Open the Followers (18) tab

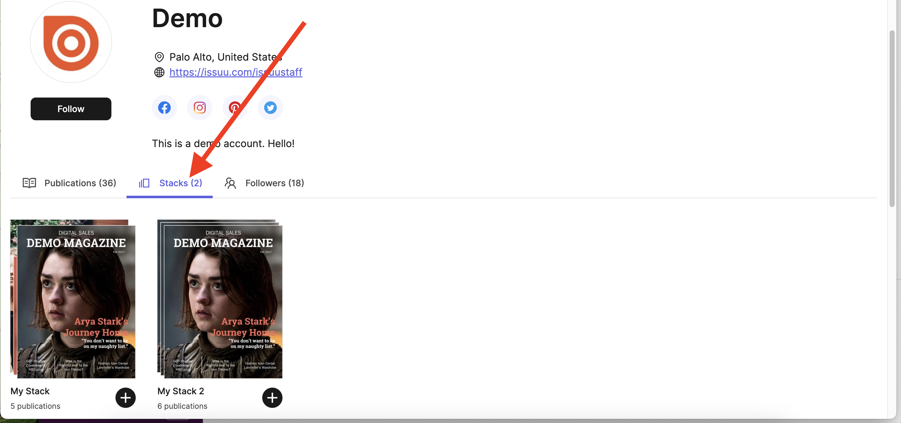tap(264, 183)
